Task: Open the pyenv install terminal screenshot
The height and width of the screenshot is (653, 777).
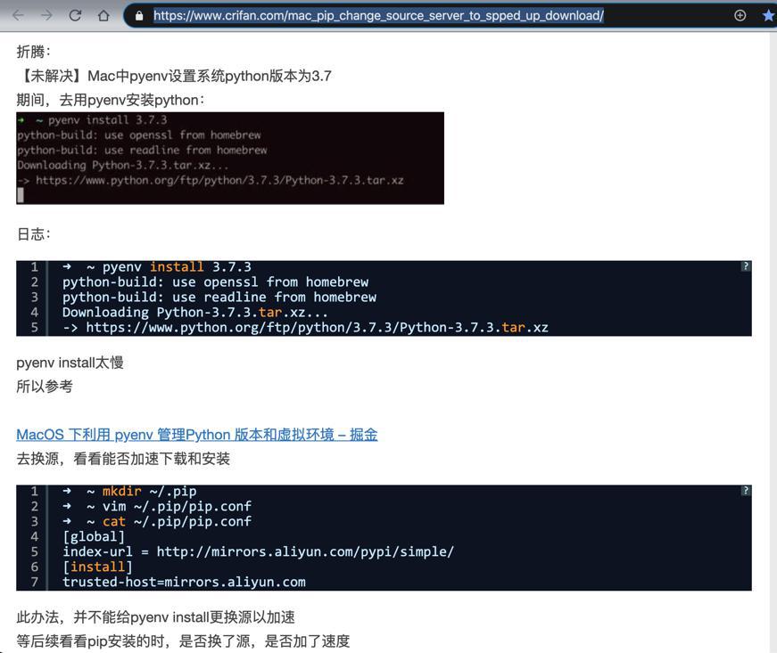Action: 230,158
